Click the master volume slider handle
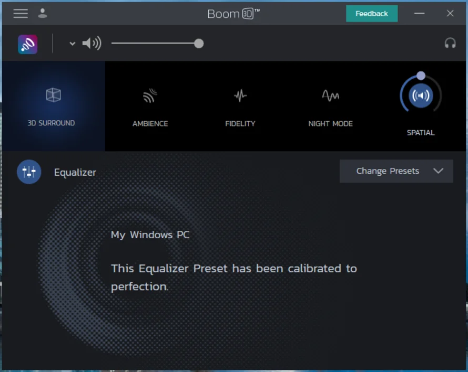This screenshot has width=468, height=372. (x=199, y=44)
